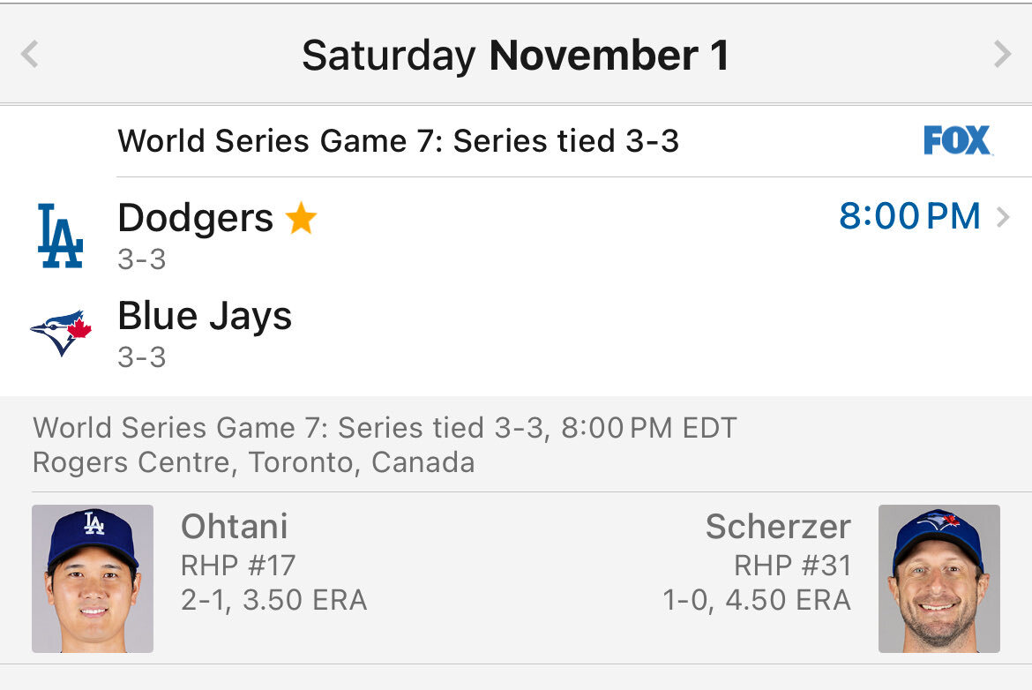Go to the next day
This screenshot has width=1032, height=690.
point(1002,55)
